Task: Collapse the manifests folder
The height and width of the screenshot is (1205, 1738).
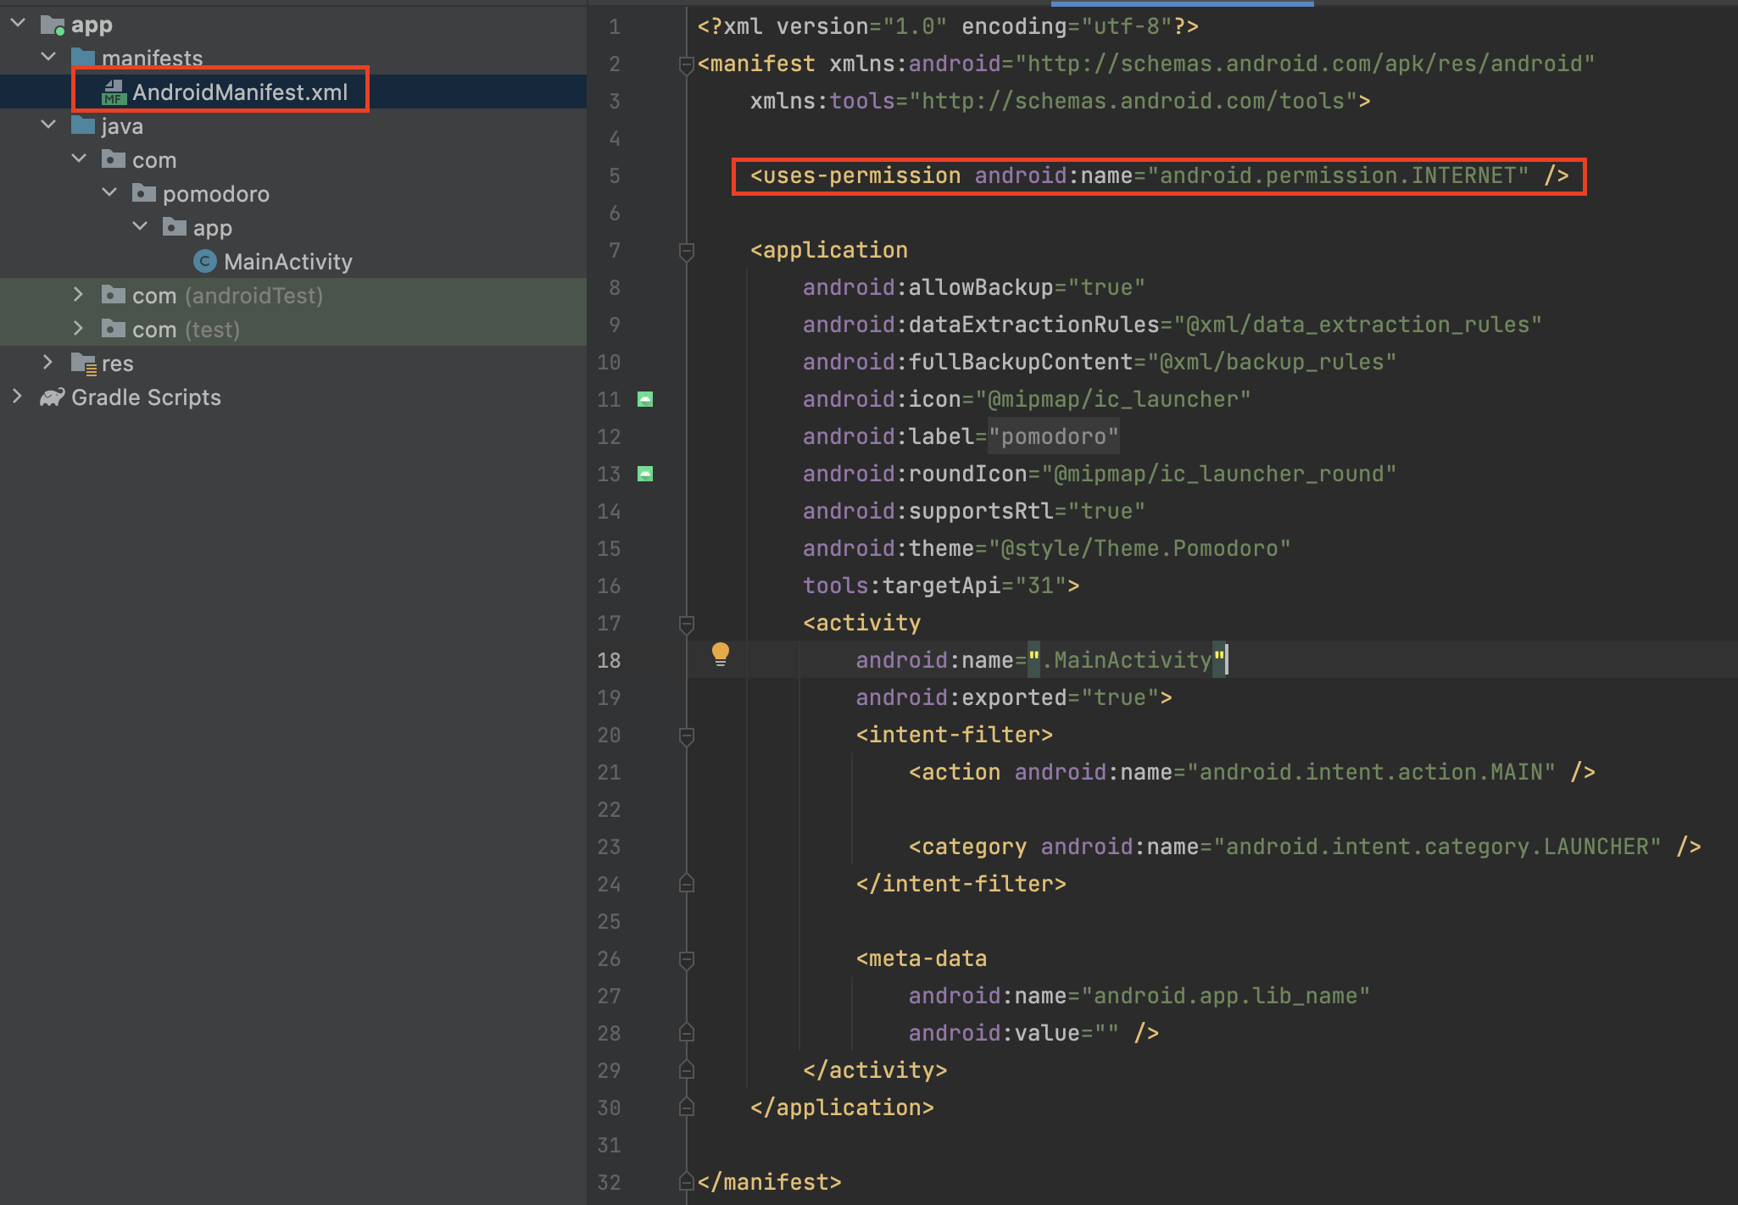Action: pos(48,58)
